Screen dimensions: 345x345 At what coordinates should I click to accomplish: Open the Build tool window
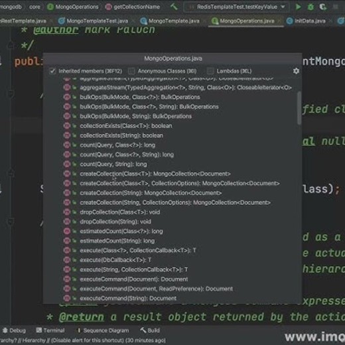coord(150,330)
